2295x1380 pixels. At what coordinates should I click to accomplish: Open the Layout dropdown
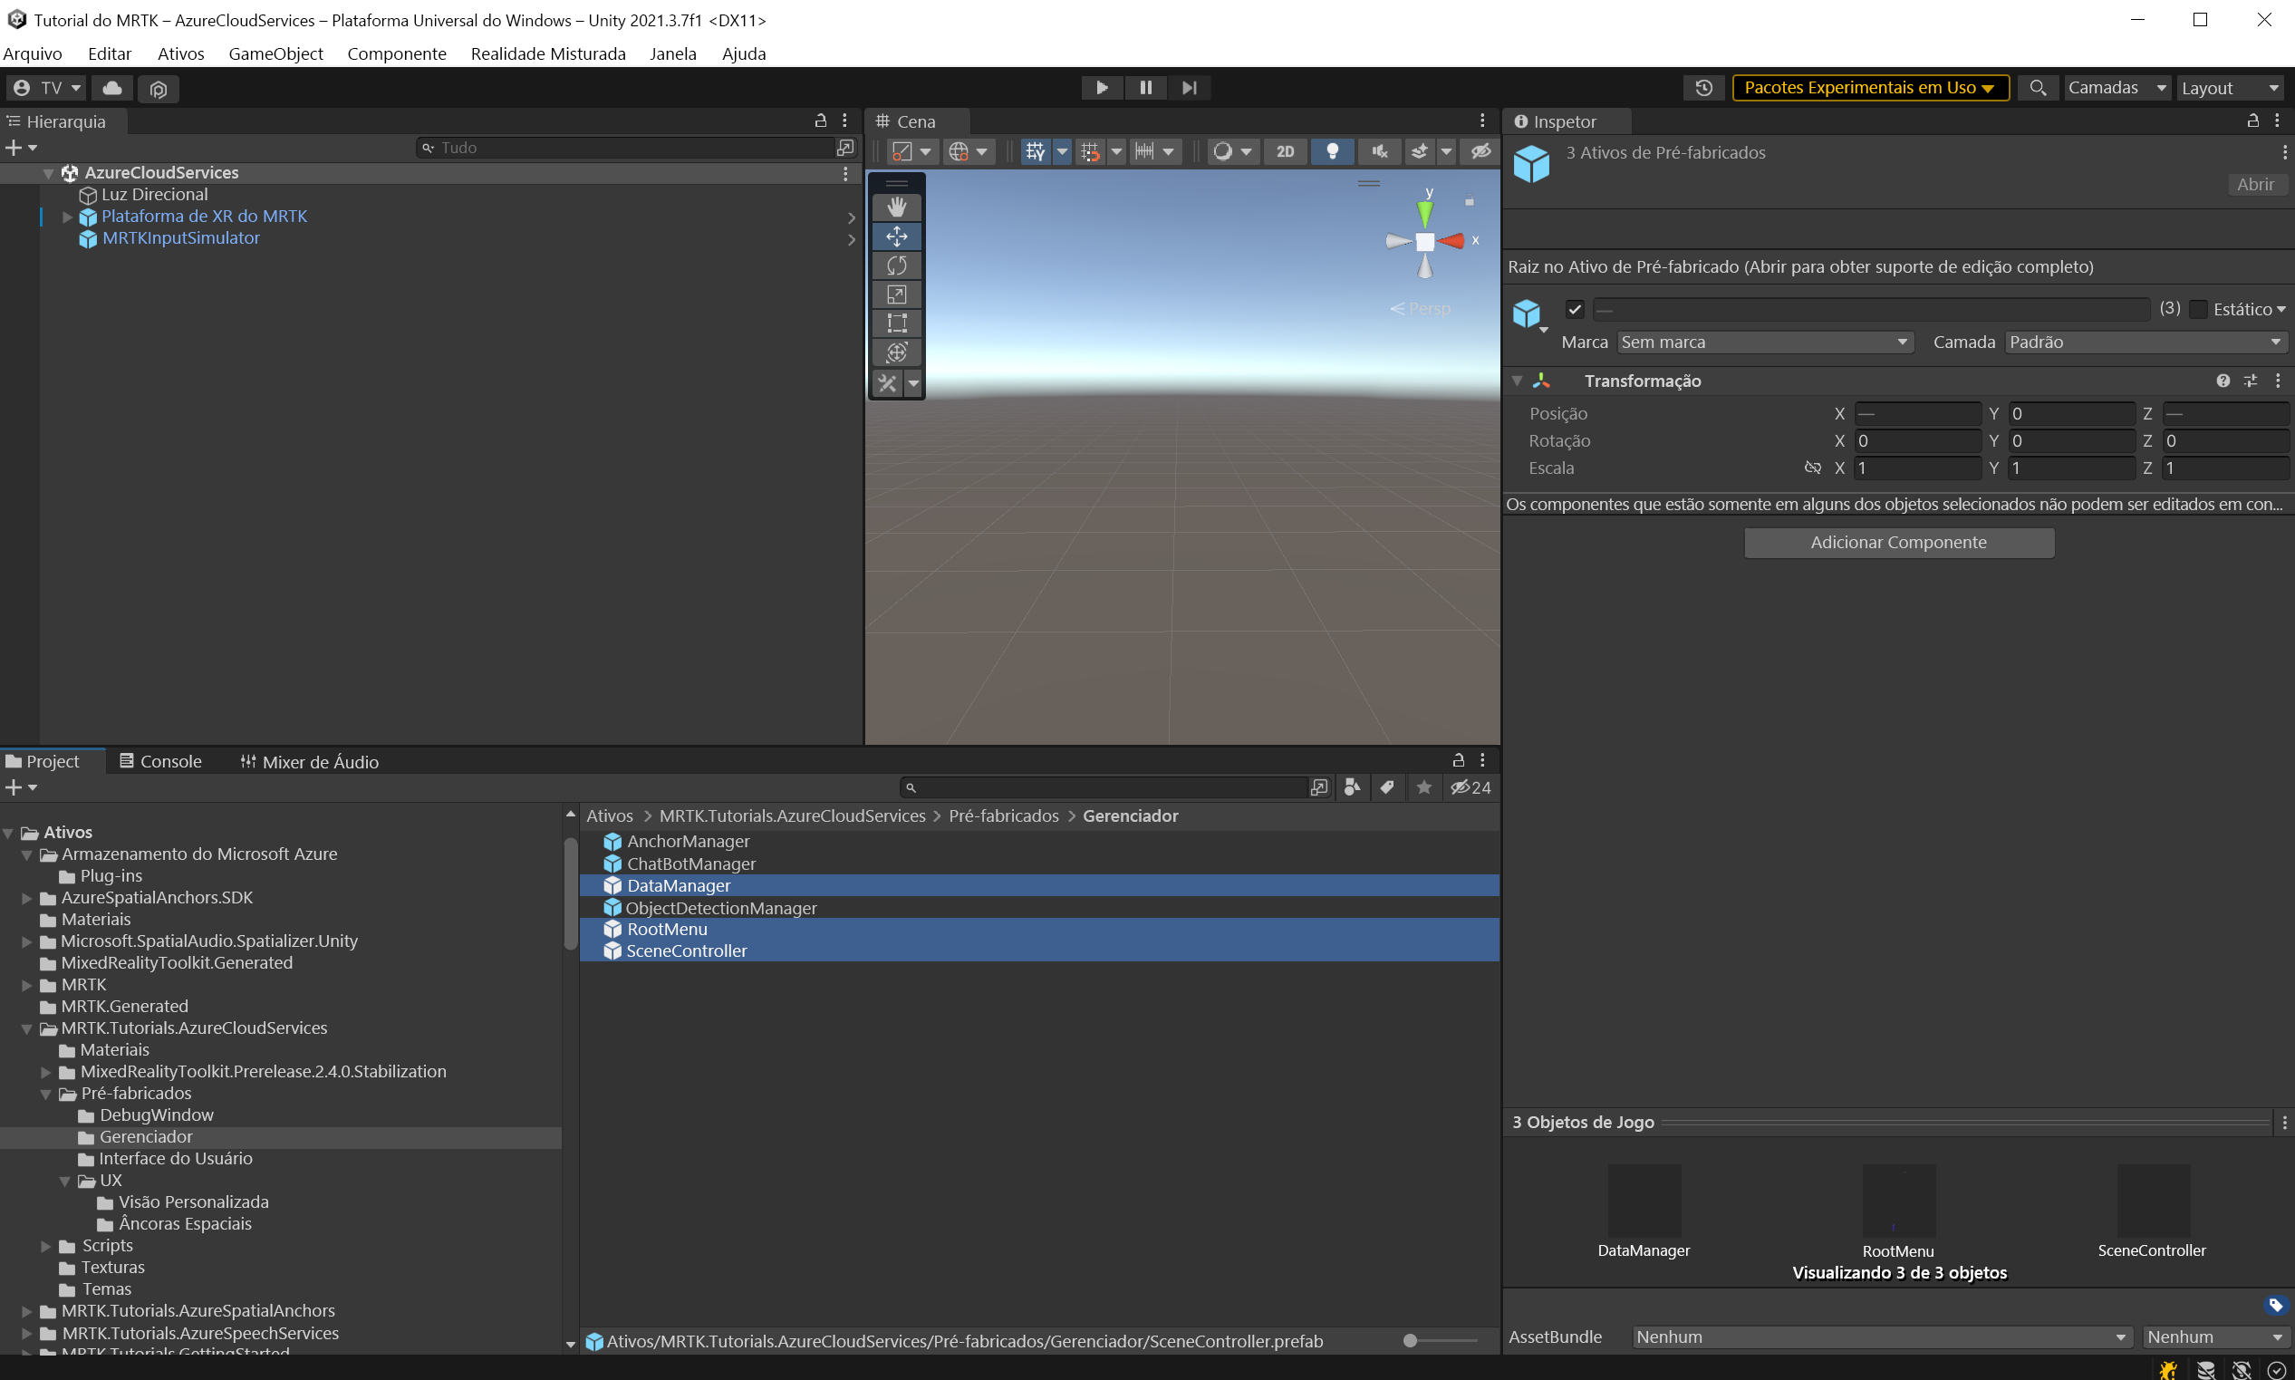pyautogui.click(x=2230, y=87)
